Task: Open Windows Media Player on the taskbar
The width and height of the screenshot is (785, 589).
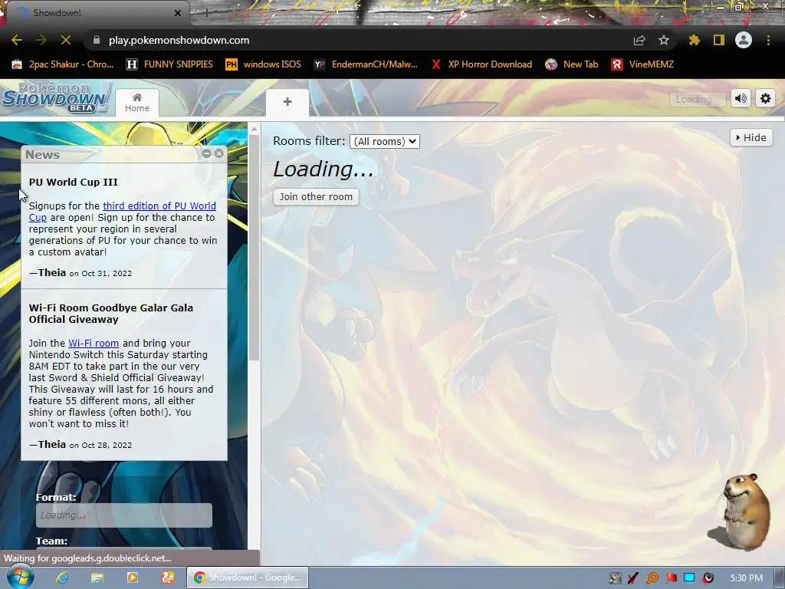Action: pos(133,577)
